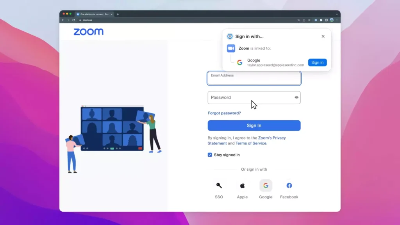Viewport: 400px width, 225px height.
Task: Open the Extensions puzzle-piece menu
Action: click(321, 20)
